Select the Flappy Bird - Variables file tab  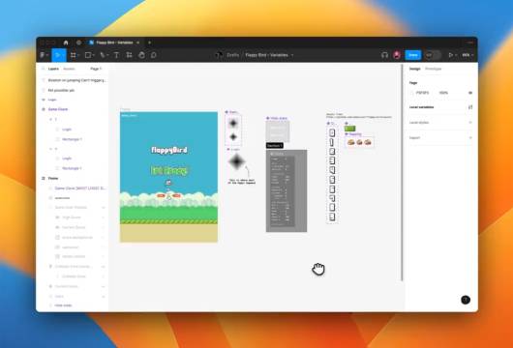click(114, 43)
